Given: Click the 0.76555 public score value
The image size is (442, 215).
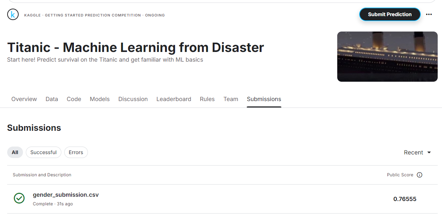Looking at the screenshot, I should [405, 199].
